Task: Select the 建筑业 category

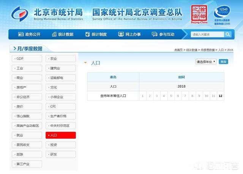Action: click(x=61, y=68)
